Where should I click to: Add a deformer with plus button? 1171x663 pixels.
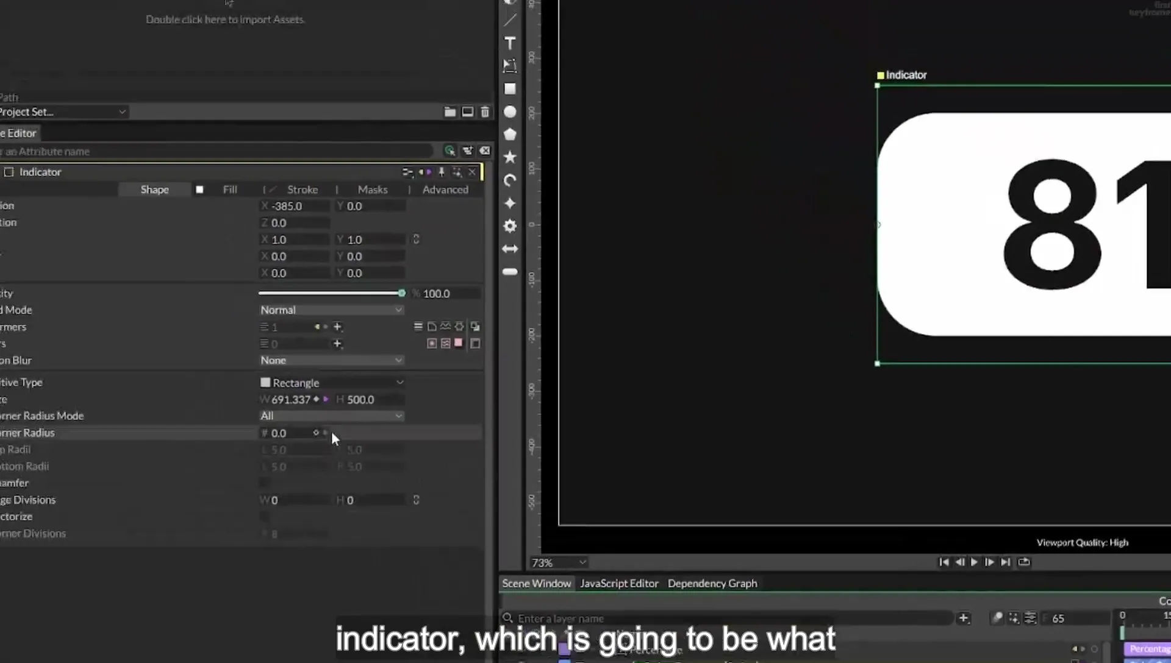pyautogui.click(x=337, y=327)
